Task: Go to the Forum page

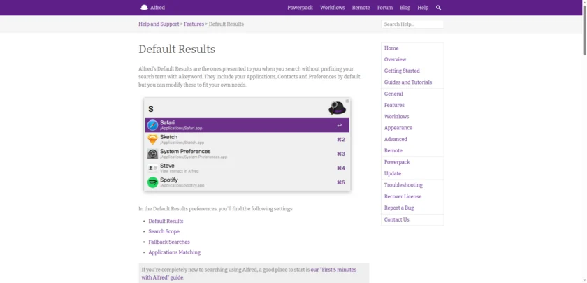Action: (x=384, y=8)
